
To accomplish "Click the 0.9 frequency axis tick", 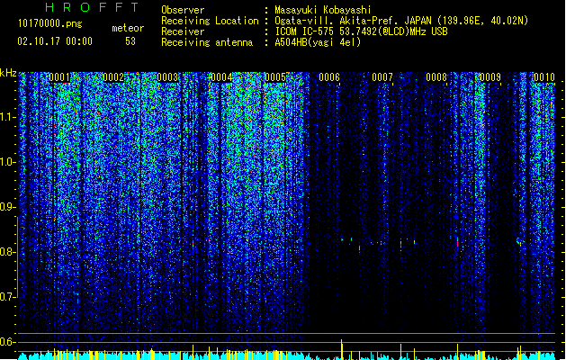I will point(8,207).
